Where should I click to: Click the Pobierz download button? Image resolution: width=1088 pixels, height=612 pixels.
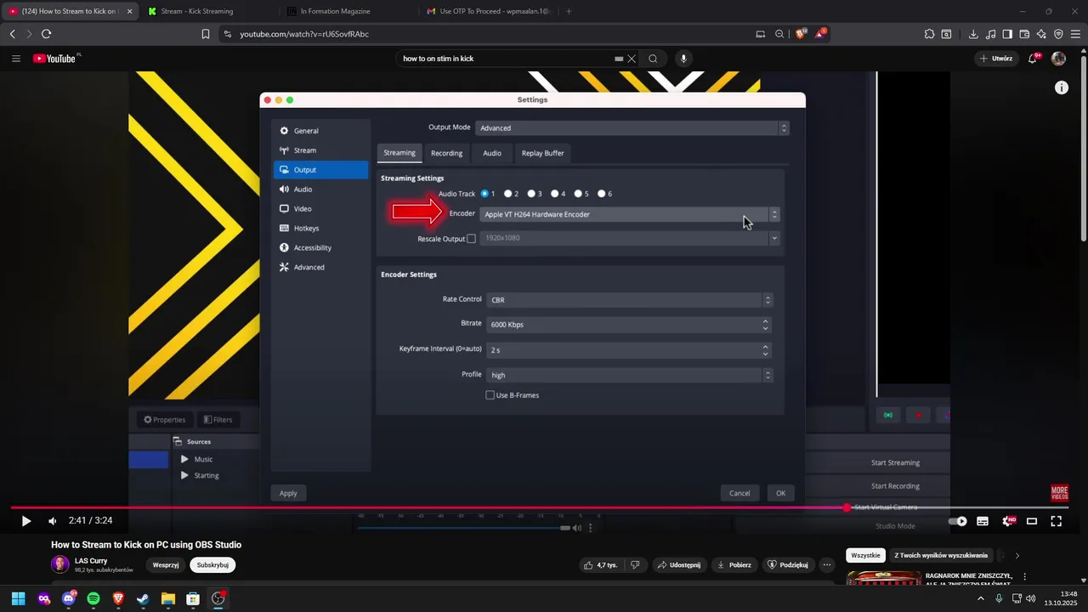tap(734, 564)
